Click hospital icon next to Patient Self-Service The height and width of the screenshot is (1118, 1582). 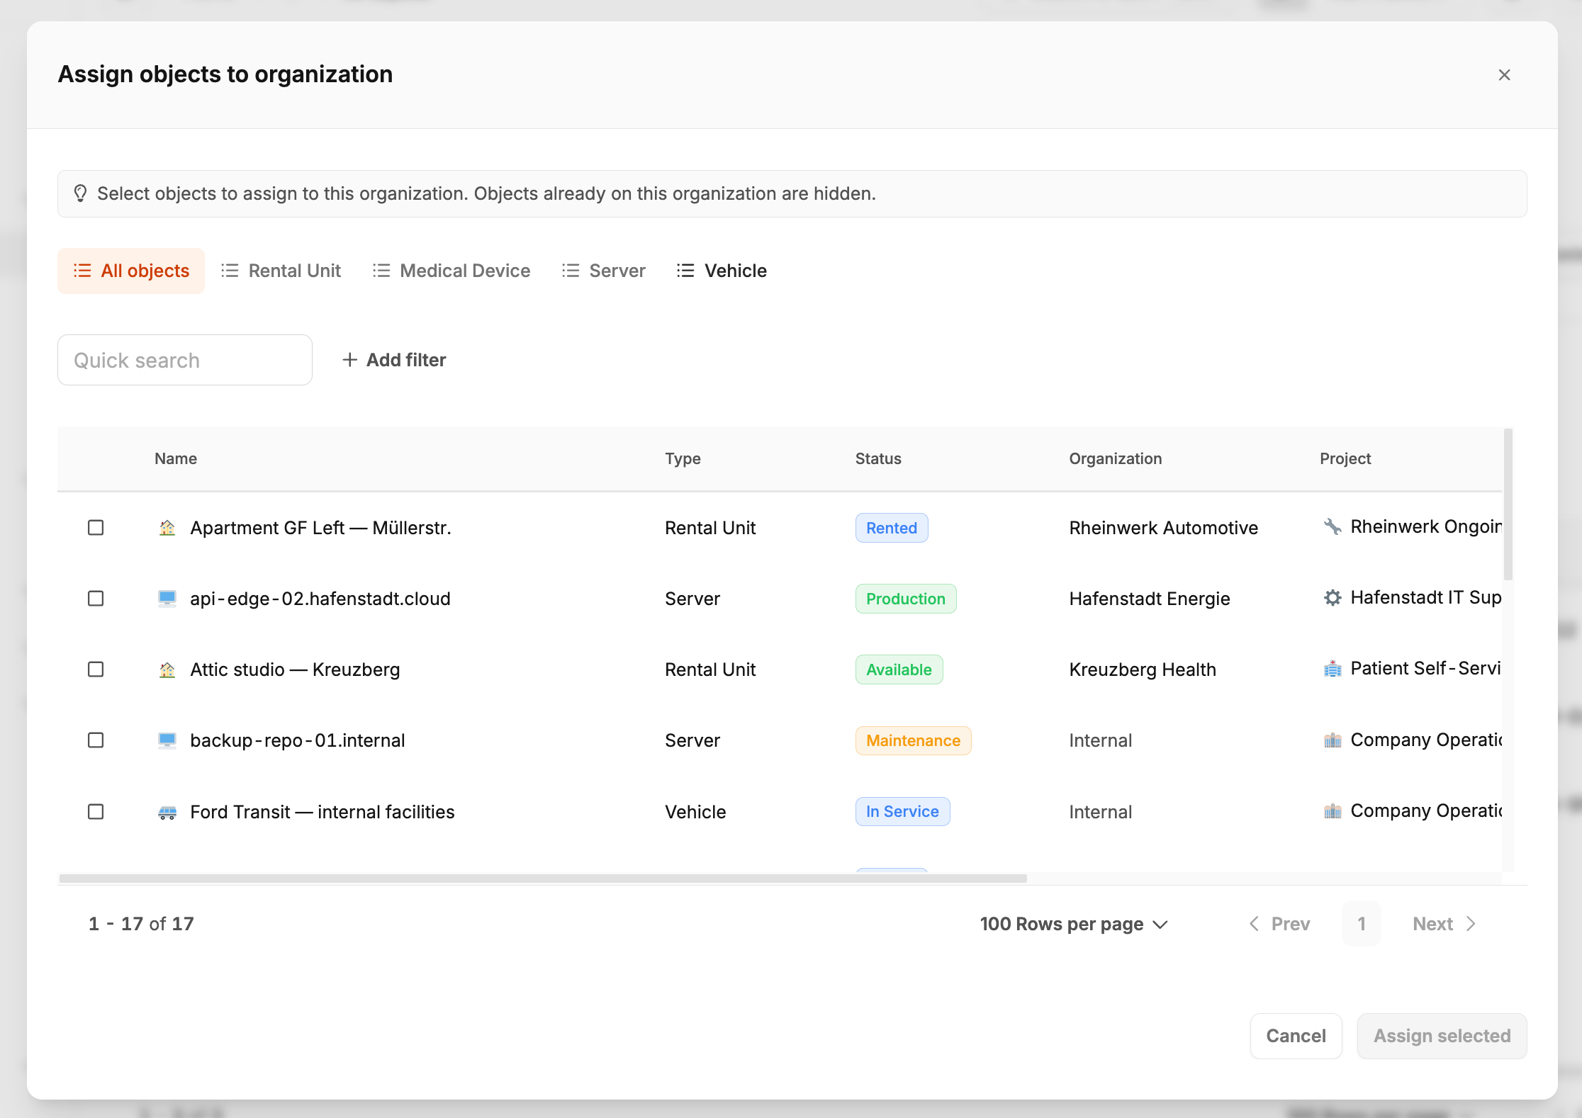pos(1333,668)
